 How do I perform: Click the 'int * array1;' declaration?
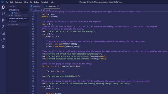[x=48, y=14]
